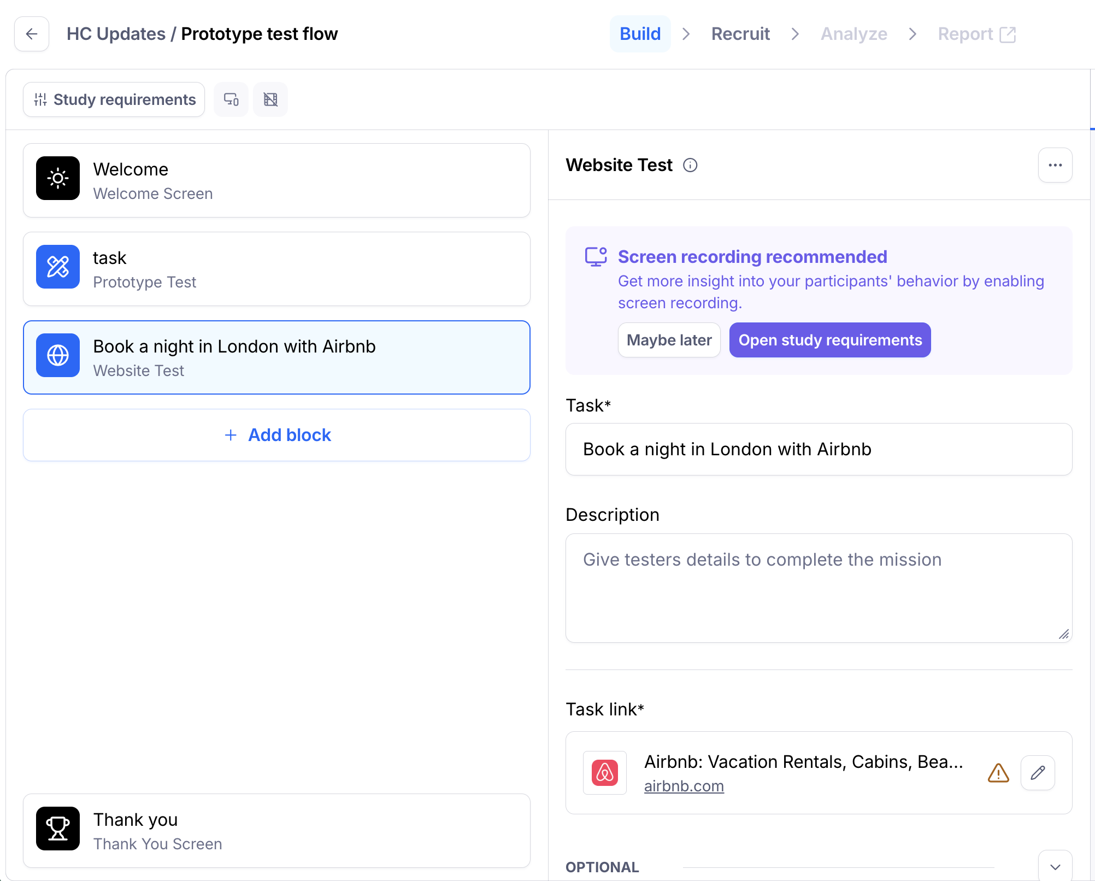Click the task link warning triangle
The width and height of the screenshot is (1095, 881).
[998, 773]
